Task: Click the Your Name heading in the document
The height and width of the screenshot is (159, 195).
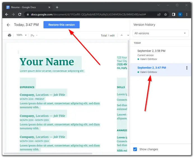Action: pyautogui.click(x=47, y=62)
